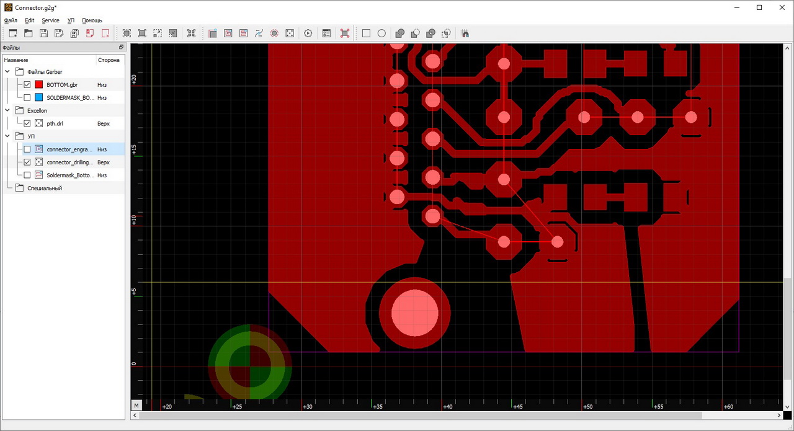Click the solid square frame zoom icon
The height and width of the screenshot is (431, 794).
pyautogui.click(x=142, y=33)
